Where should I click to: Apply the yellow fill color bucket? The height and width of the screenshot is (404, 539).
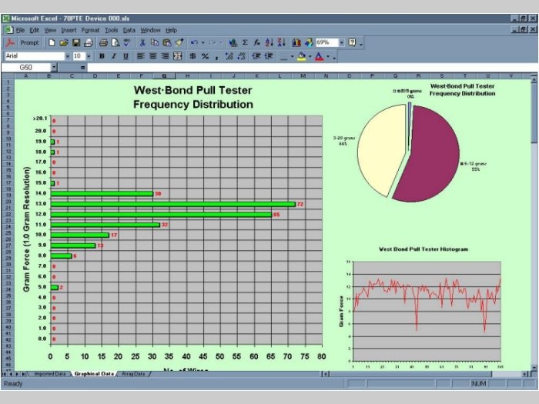(x=302, y=56)
